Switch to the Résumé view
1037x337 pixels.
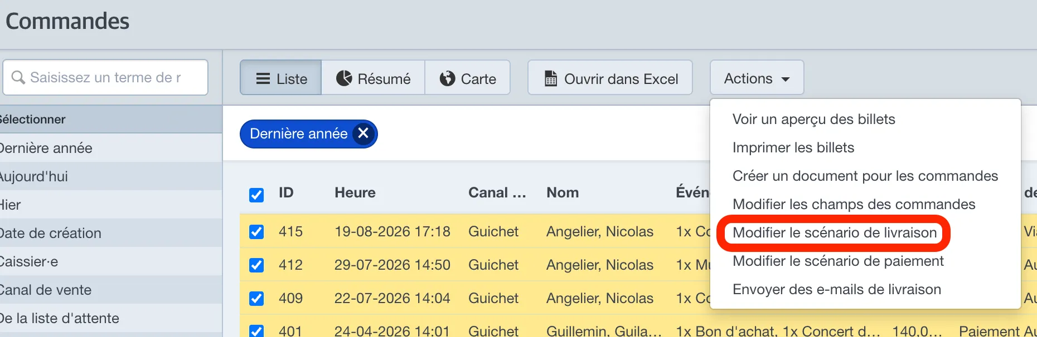tap(373, 78)
